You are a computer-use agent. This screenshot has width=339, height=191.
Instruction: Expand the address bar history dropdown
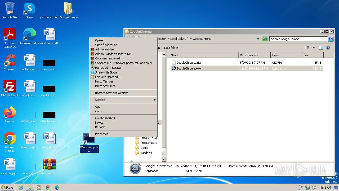(x=258, y=39)
